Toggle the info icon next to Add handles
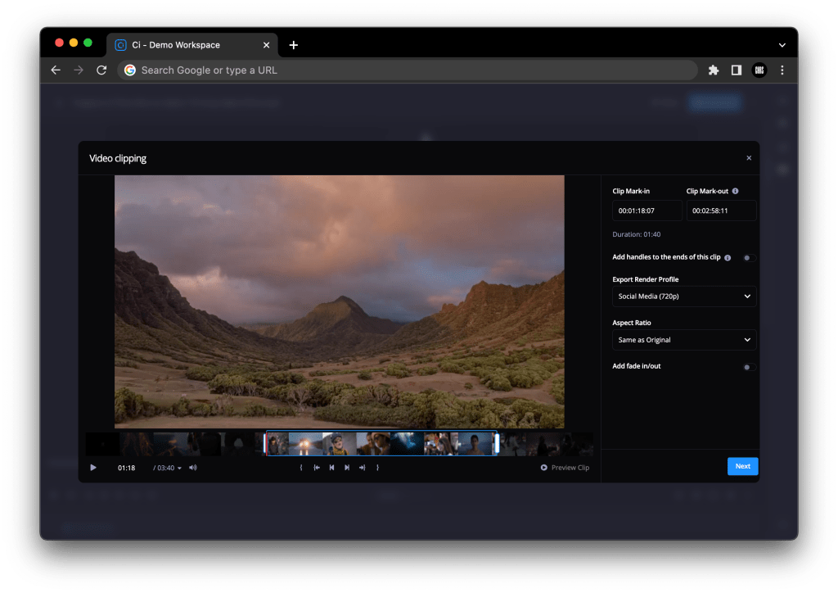This screenshot has width=838, height=593. coord(729,257)
